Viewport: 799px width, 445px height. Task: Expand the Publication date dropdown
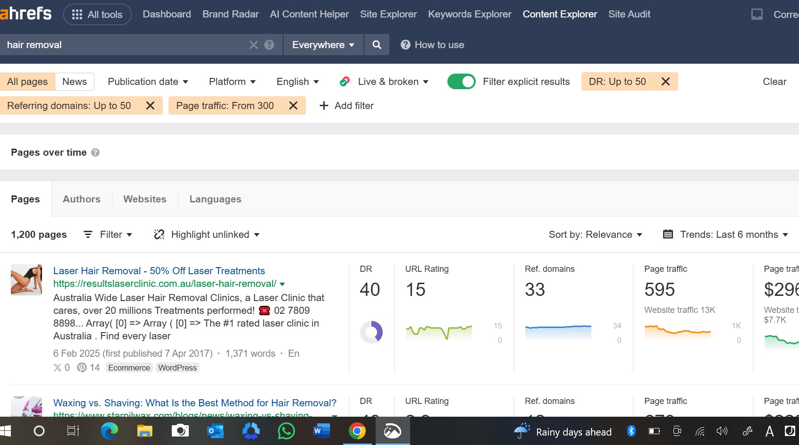coord(148,82)
